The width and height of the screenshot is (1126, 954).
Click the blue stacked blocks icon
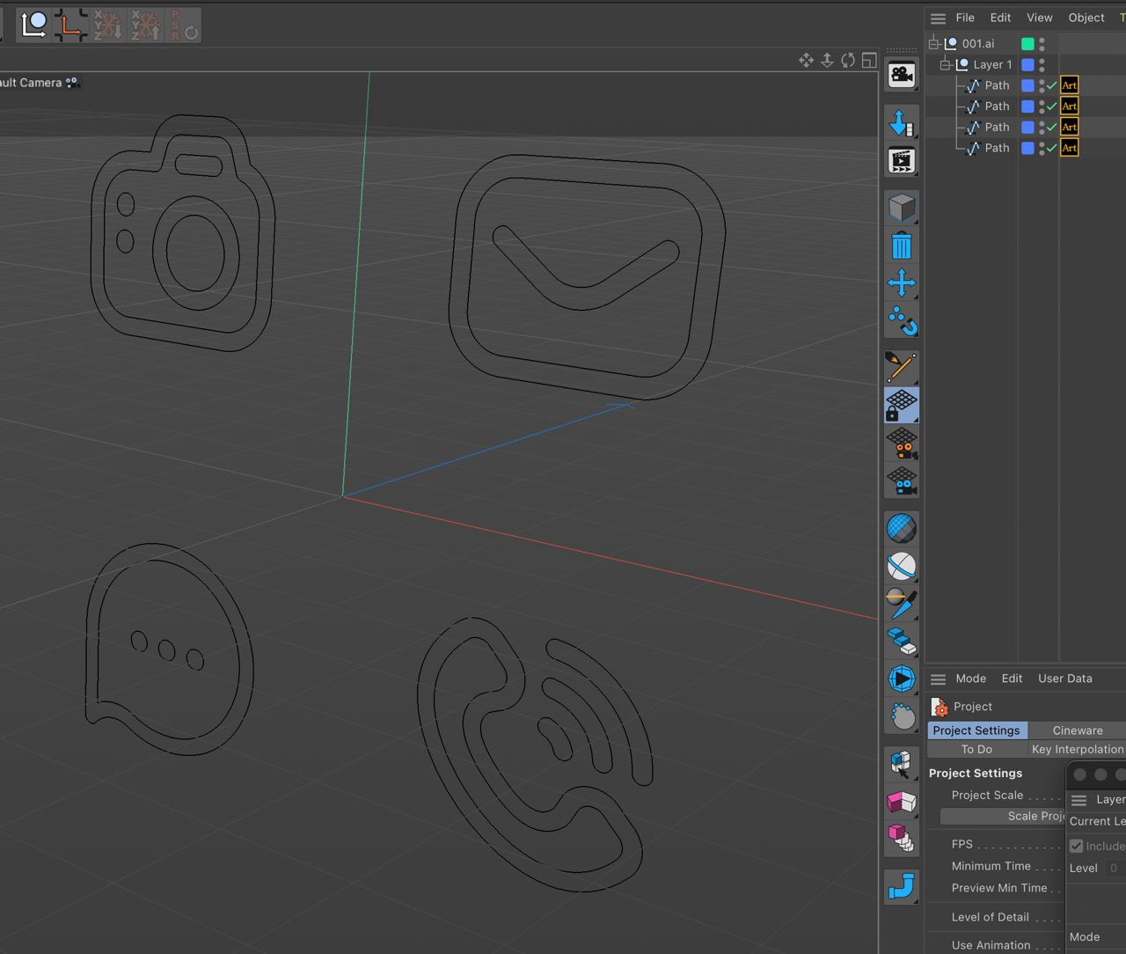[901, 641]
